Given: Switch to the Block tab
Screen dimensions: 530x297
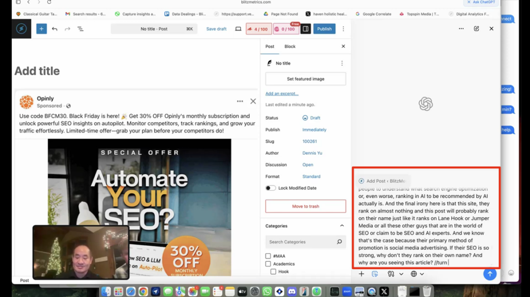Looking at the screenshot, I should (x=290, y=47).
